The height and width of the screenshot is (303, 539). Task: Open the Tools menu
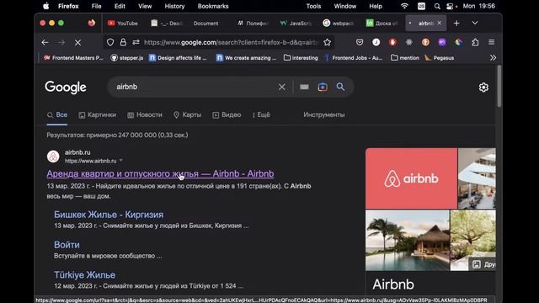click(x=313, y=6)
